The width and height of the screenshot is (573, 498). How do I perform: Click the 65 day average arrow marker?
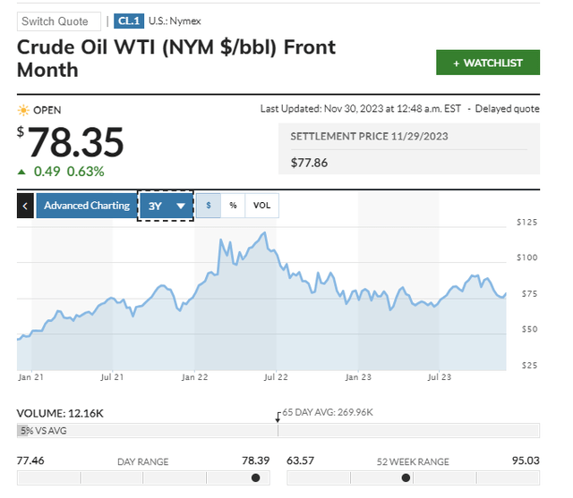click(x=278, y=418)
